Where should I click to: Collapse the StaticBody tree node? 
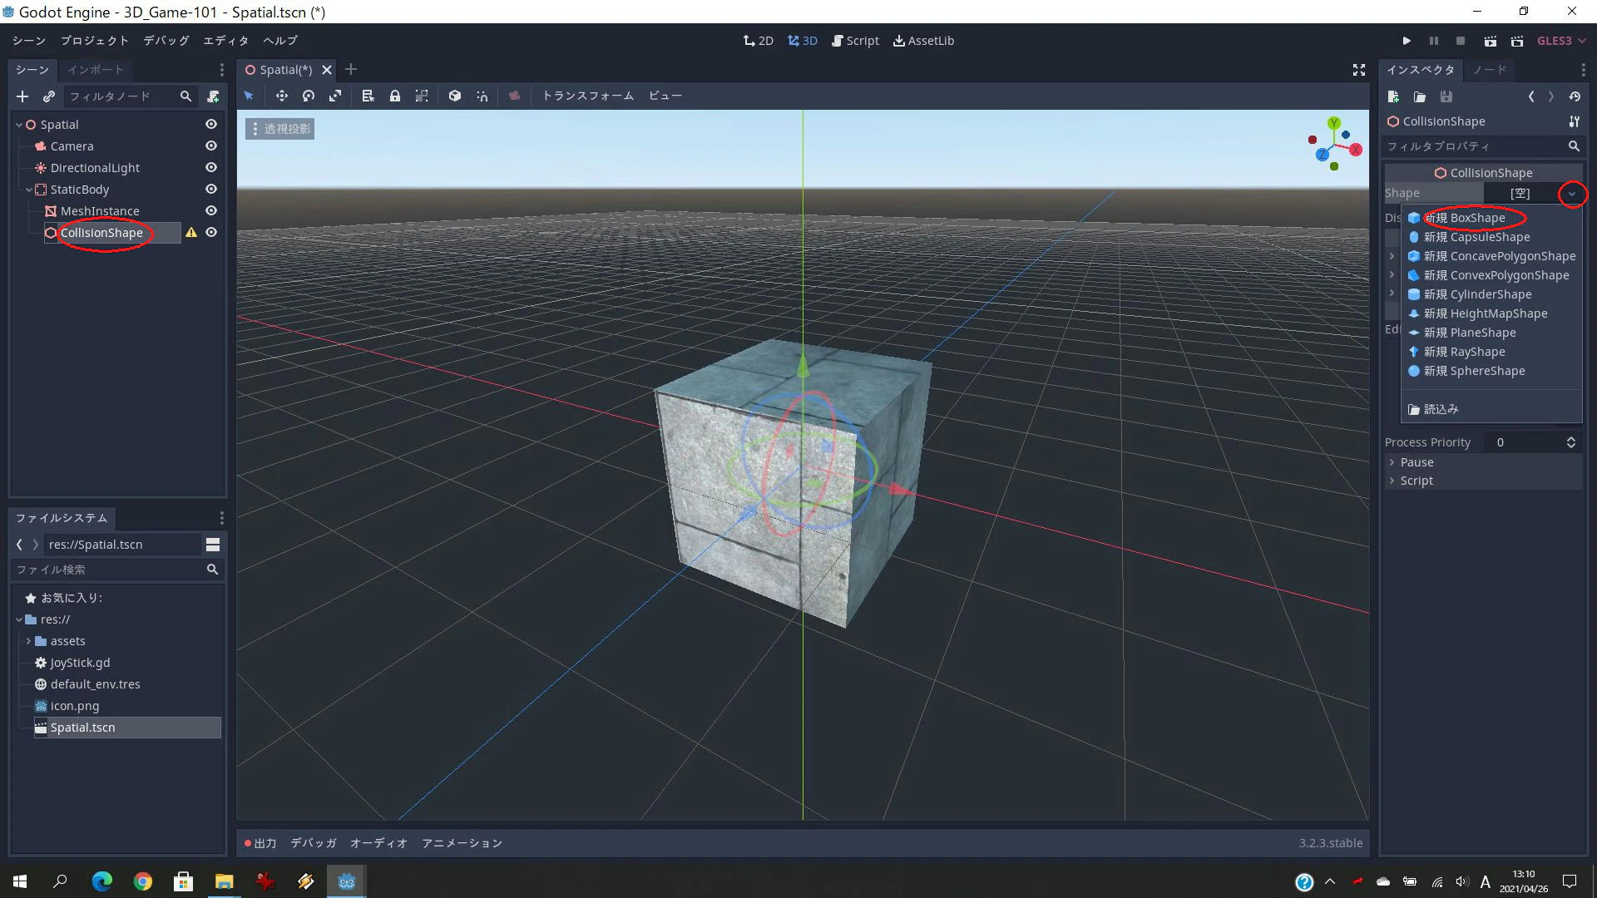click(29, 190)
